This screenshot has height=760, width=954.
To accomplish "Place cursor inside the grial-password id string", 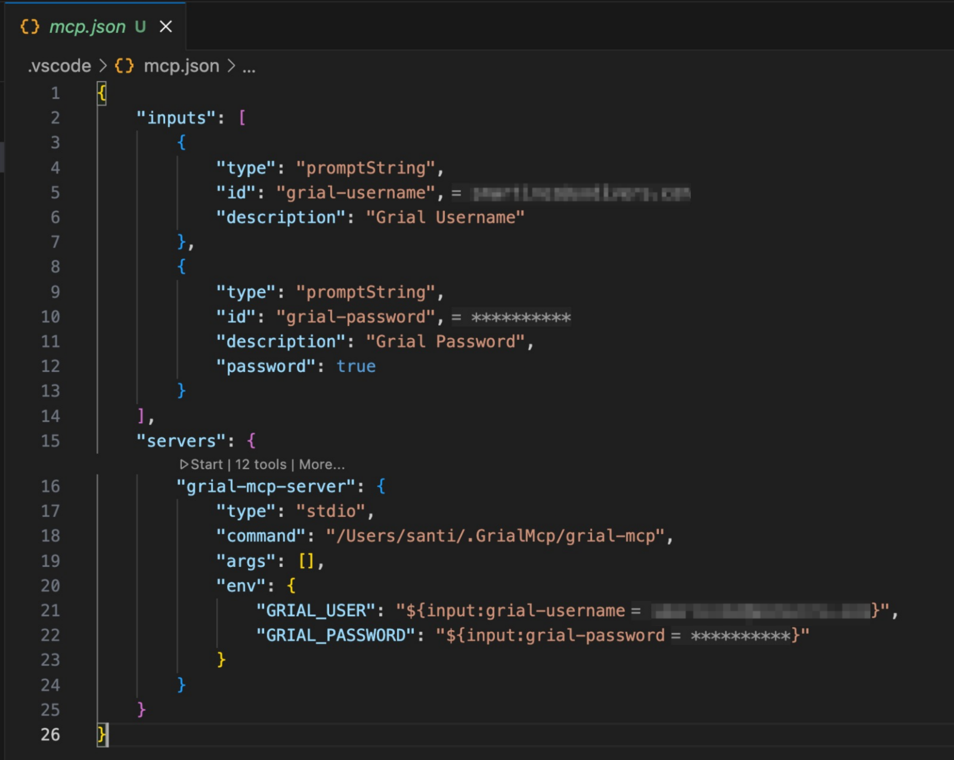I will pos(355,317).
